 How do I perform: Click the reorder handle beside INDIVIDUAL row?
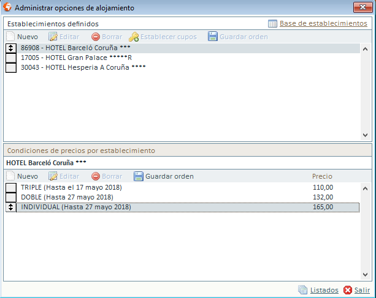click(10, 207)
